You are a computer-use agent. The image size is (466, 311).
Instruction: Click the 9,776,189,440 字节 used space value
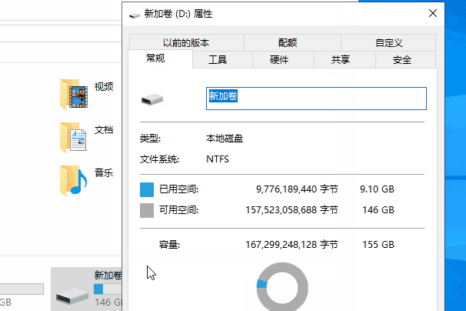click(x=297, y=189)
